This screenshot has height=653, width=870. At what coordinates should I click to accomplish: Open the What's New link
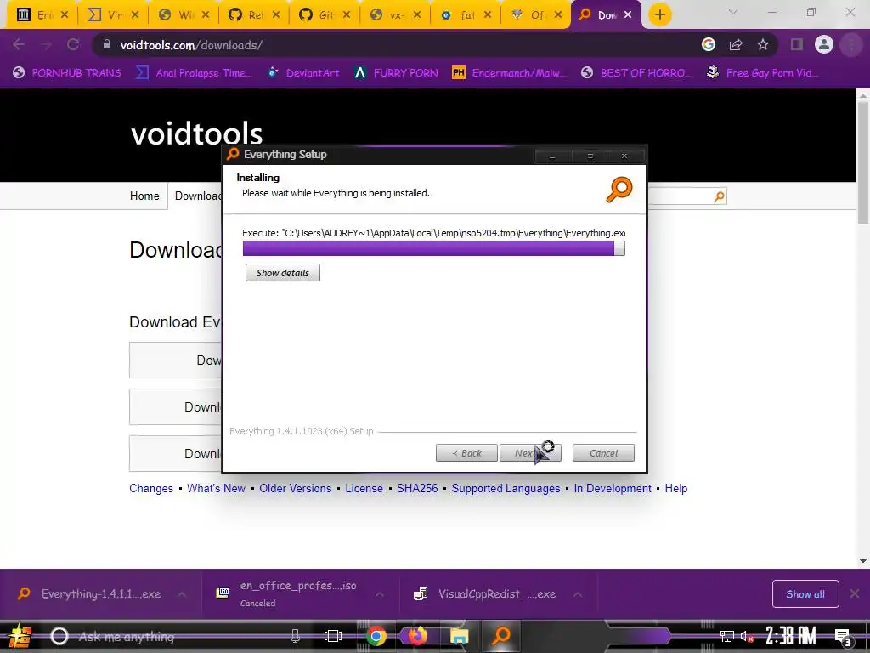pyautogui.click(x=216, y=489)
